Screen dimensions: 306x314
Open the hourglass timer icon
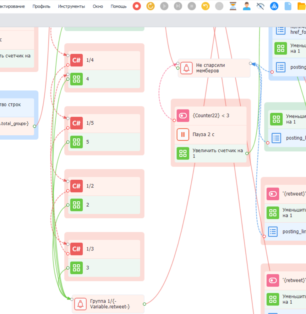click(x=233, y=6)
